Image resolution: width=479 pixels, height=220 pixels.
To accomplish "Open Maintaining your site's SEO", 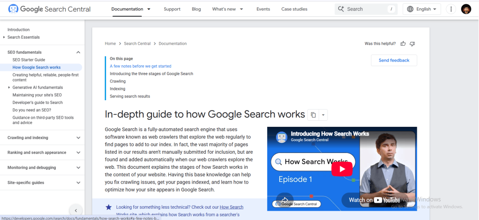I will [x=37, y=95].
